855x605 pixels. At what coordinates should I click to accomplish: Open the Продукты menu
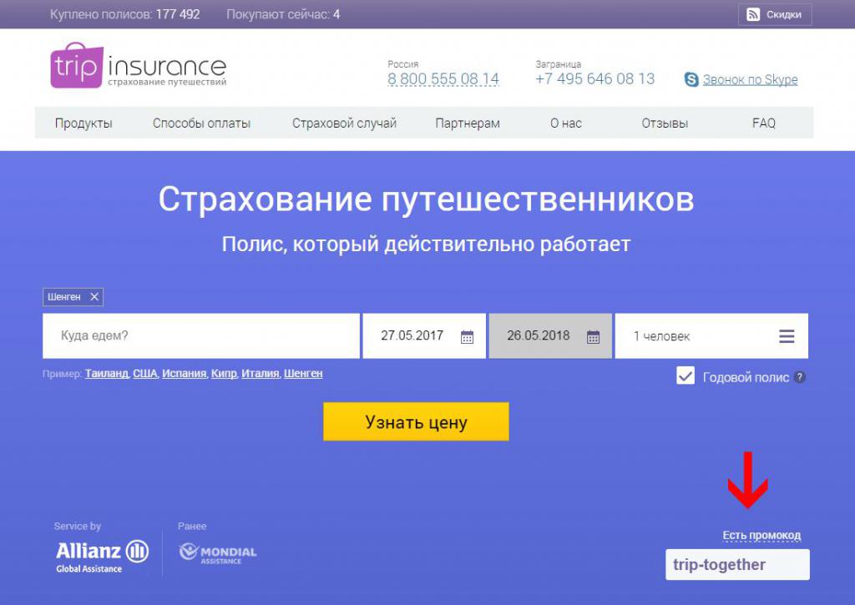pyautogui.click(x=83, y=124)
